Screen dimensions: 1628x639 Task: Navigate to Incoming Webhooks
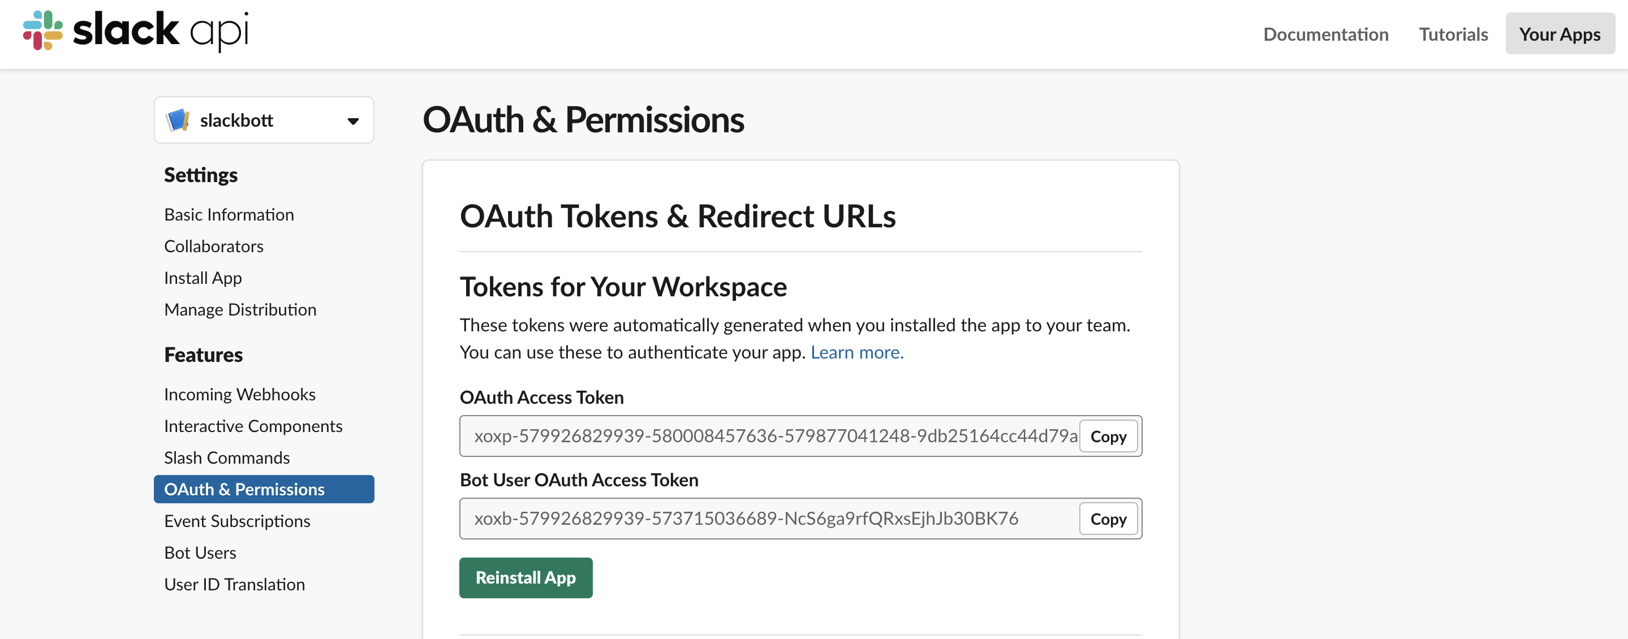click(239, 394)
